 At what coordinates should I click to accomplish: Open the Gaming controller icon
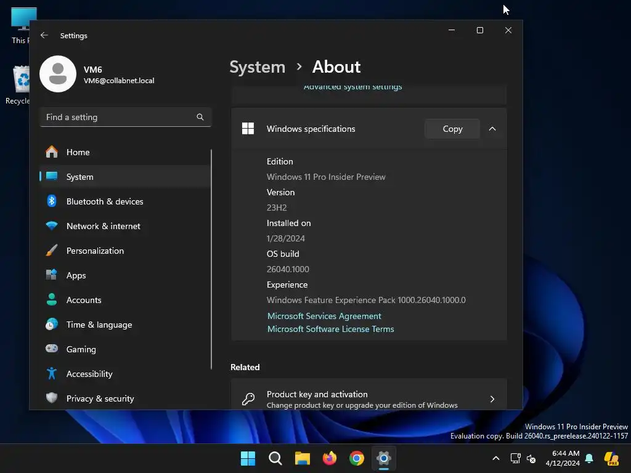52,349
